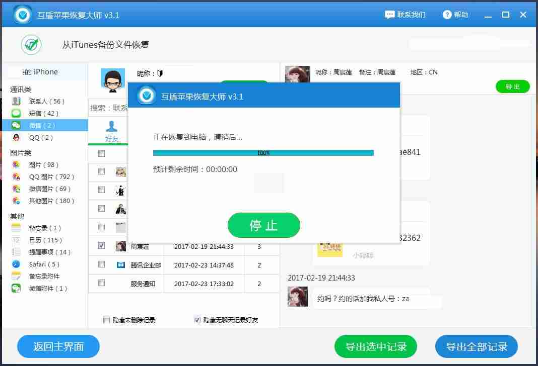This screenshot has height=366, width=538.
Task: Click 导出全部记录 button
Action: (477, 346)
